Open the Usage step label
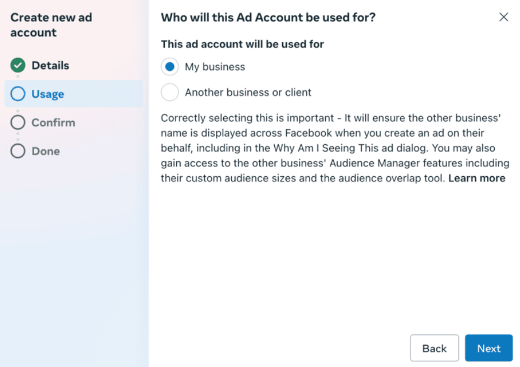The image size is (520, 367). pyautogui.click(x=48, y=94)
